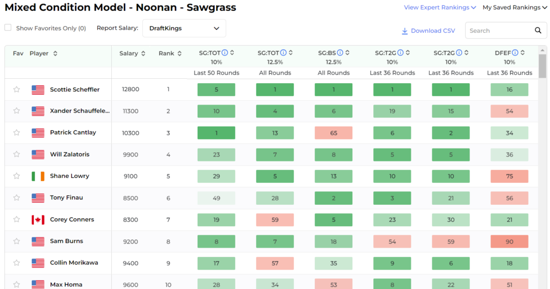The image size is (550, 289).
Task: Sort players by name using Player arrows
Action: point(55,54)
